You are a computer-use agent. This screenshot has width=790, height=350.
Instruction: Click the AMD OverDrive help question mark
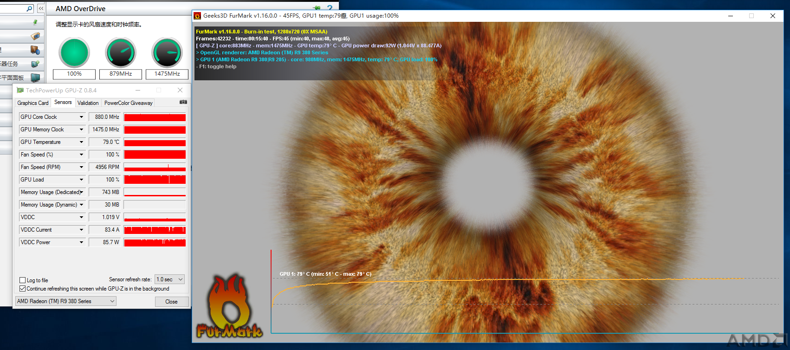coord(330,8)
